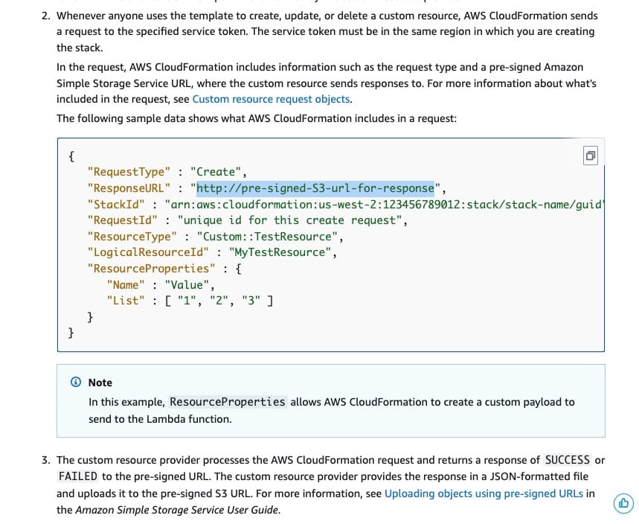Click the "Custom::TestResource" value
639x524 pixels.
(x=269, y=237)
